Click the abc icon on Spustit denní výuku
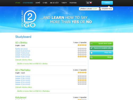 click(92, 44)
